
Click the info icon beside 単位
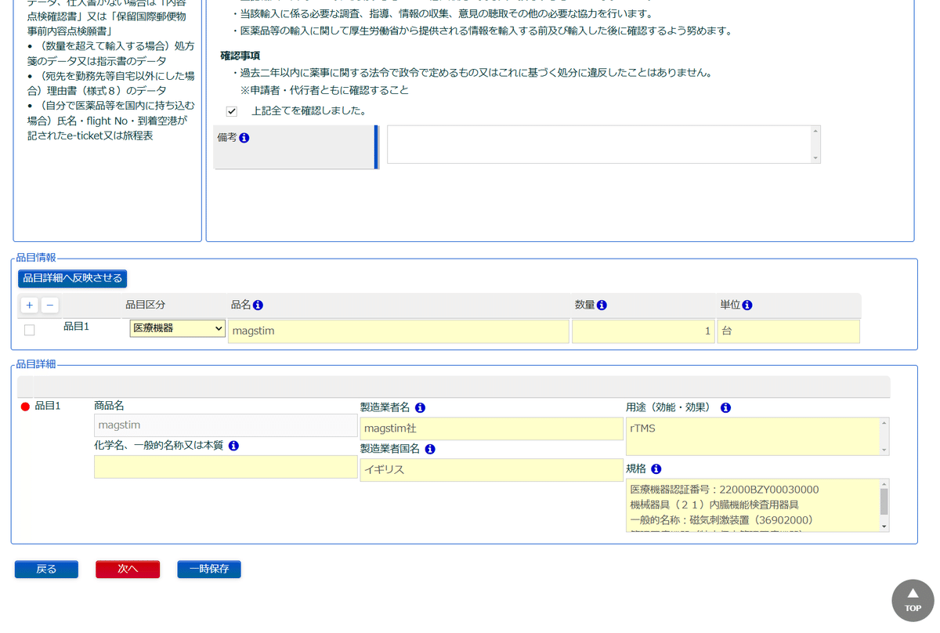click(747, 306)
